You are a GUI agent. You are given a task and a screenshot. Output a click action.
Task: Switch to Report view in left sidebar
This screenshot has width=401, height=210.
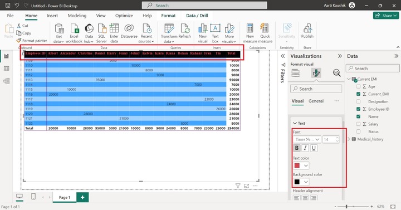click(6, 56)
